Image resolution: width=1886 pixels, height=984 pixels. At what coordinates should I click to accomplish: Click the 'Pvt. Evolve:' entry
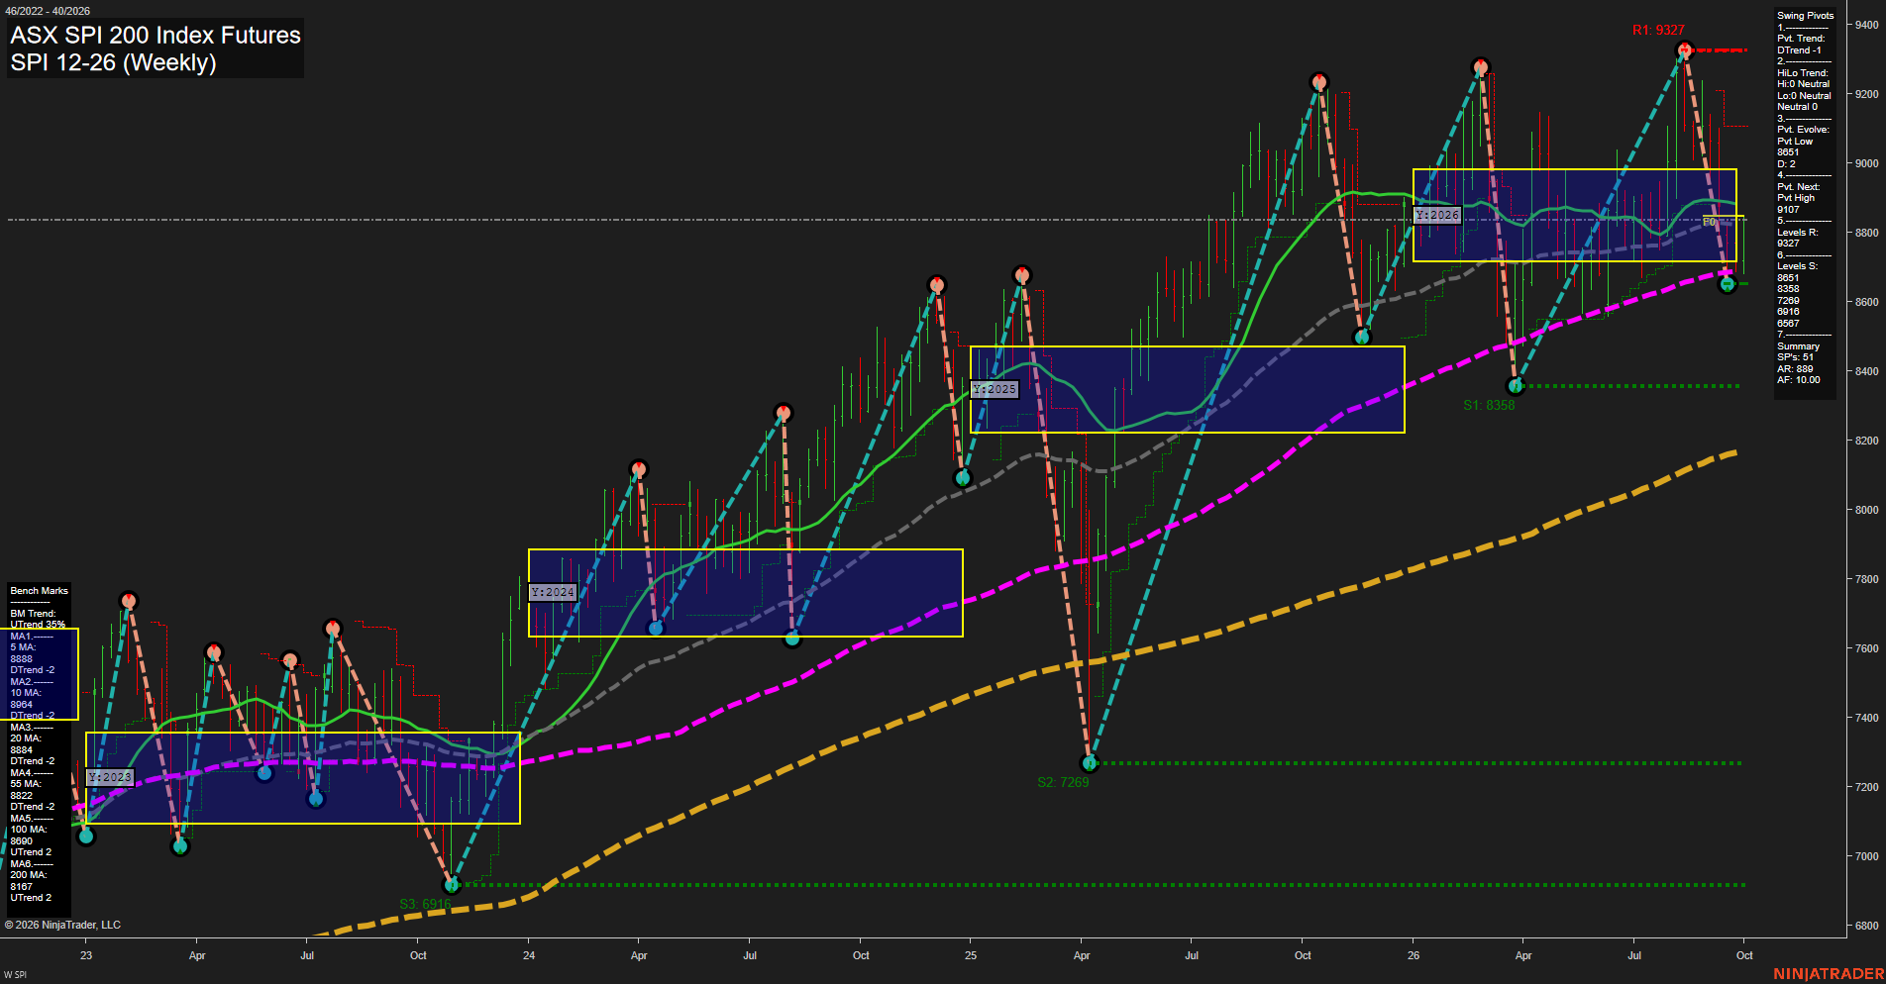tap(1803, 130)
